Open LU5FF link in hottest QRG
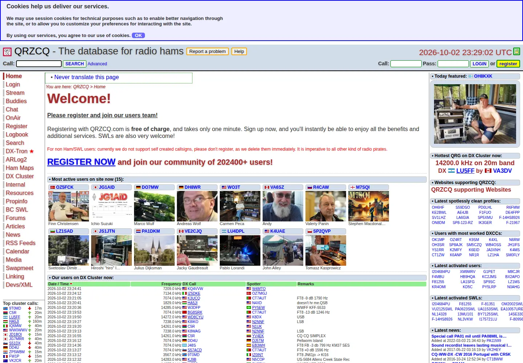Viewport: 523px width, 363px height. (x=465, y=171)
